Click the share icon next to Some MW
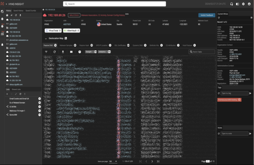The height and width of the screenshot is (165, 254). [x=8, y=115]
